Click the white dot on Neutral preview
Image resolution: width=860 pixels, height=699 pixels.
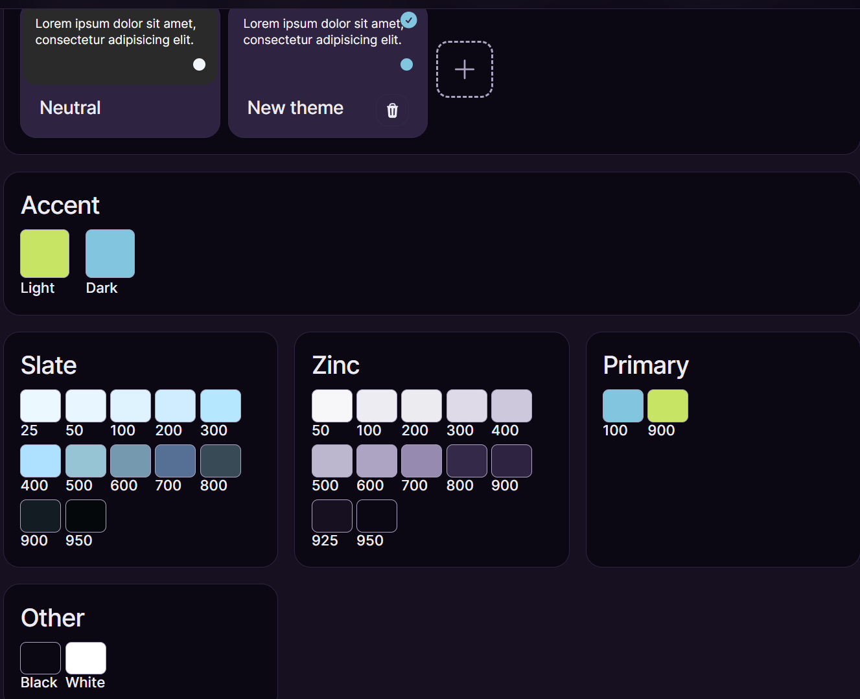[199, 64]
